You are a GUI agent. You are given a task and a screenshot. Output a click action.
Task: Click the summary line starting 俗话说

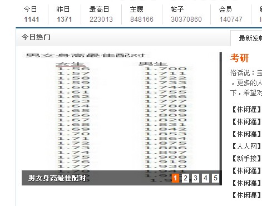[x=246, y=73]
